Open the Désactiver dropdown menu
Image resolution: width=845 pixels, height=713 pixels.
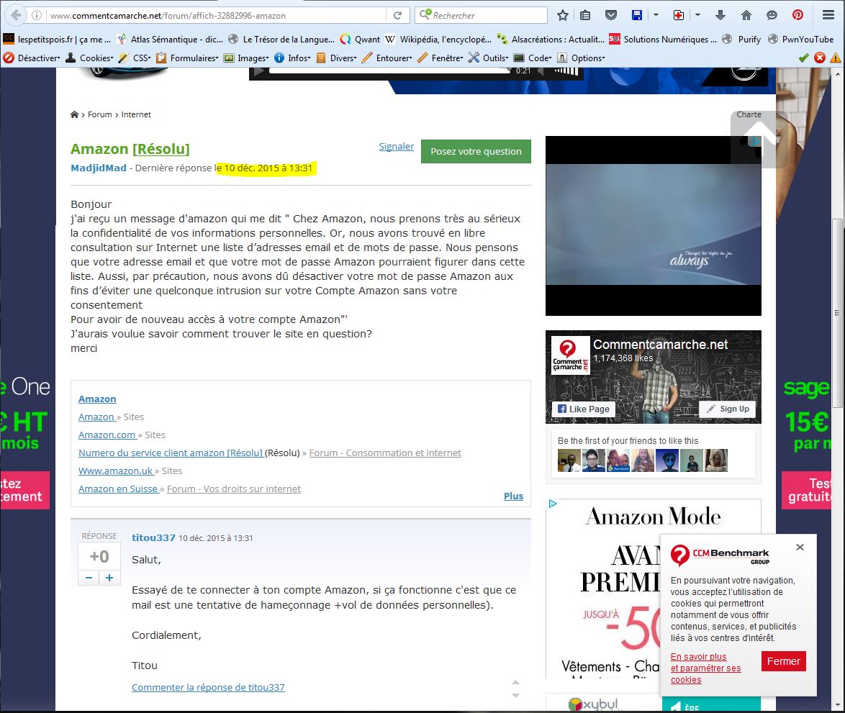coord(32,58)
